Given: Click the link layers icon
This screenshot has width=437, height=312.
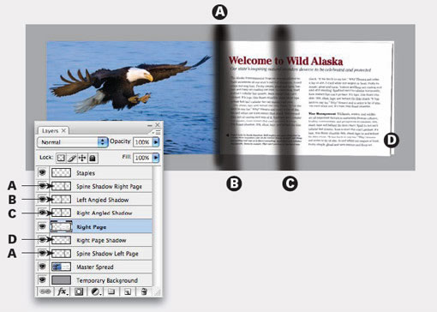Looking at the screenshot, I should (x=45, y=291).
